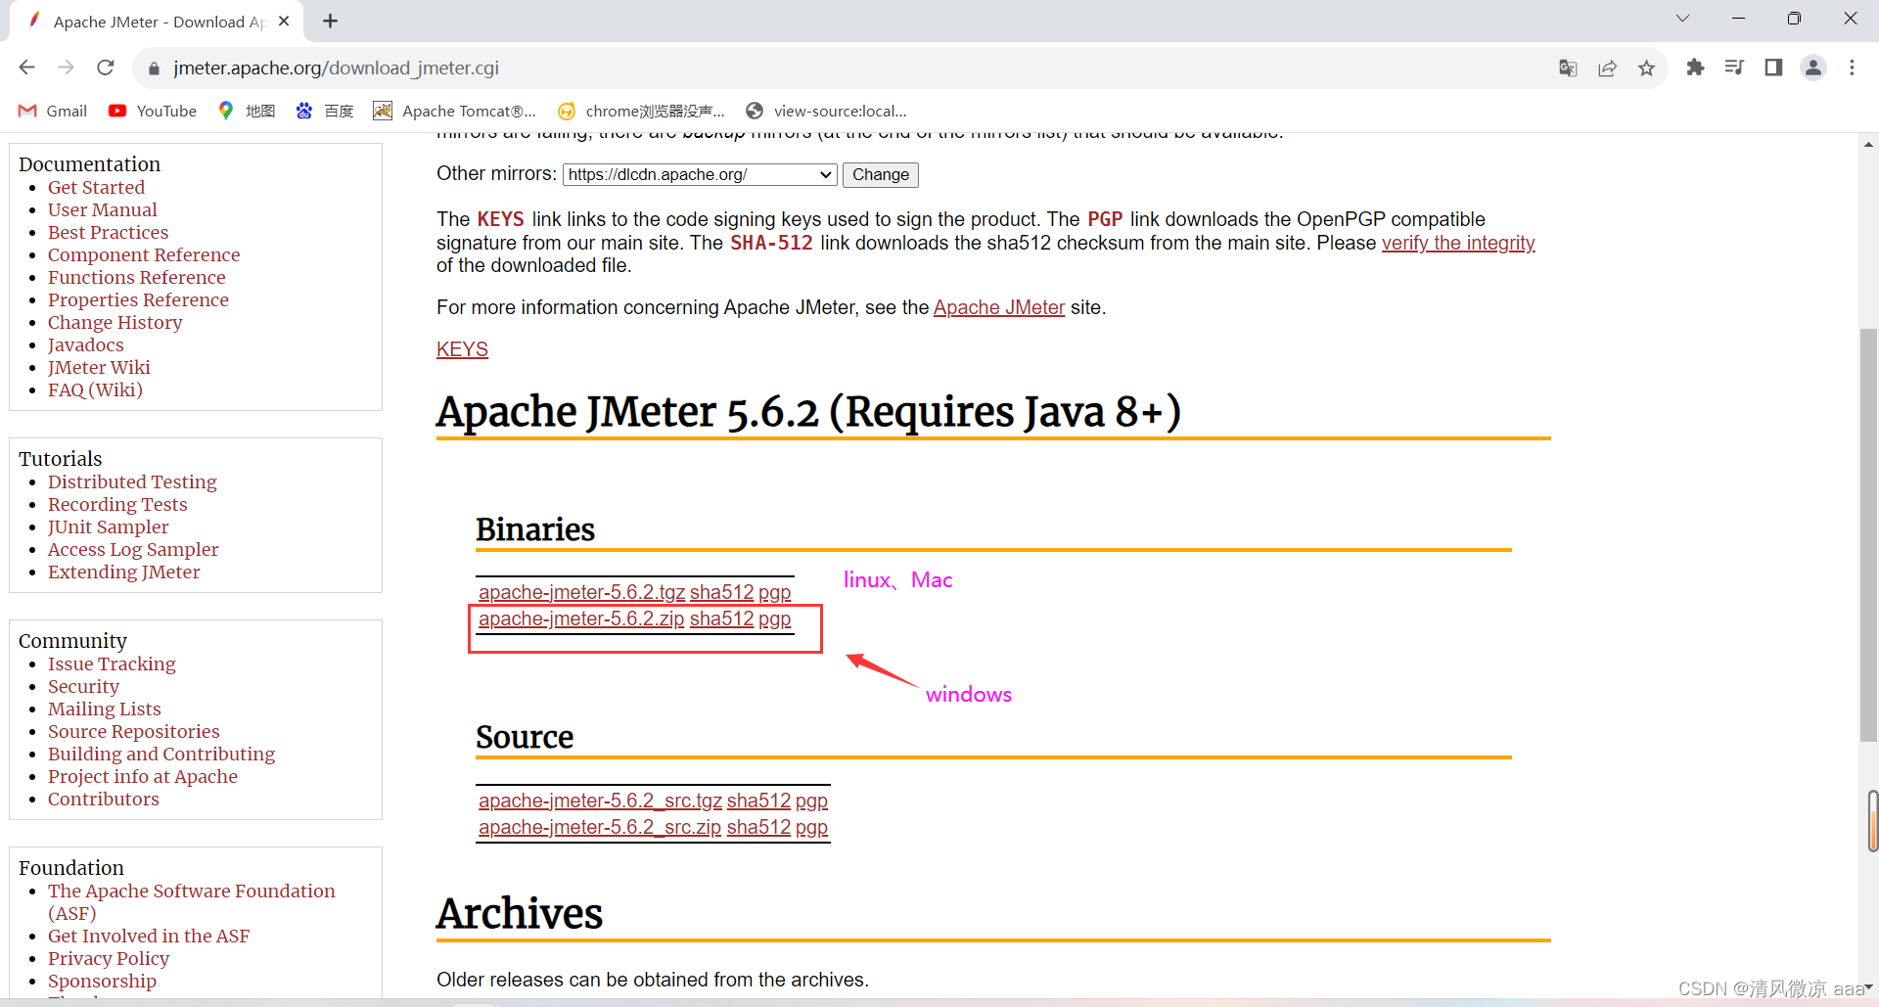The height and width of the screenshot is (1007, 1879).
Task: Open Best Practices in sidebar
Action: pyautogui.click(x=108, y=232)
